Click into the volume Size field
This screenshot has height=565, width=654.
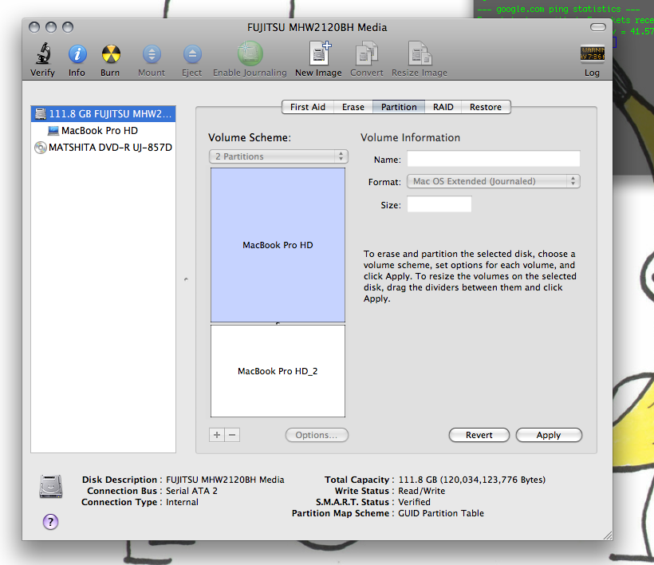click(x=439, y=204)
